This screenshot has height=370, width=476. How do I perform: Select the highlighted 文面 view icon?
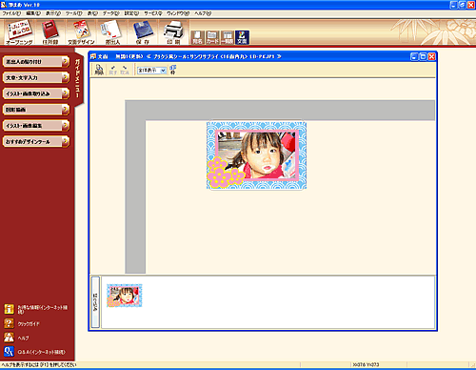pos(242,37)
